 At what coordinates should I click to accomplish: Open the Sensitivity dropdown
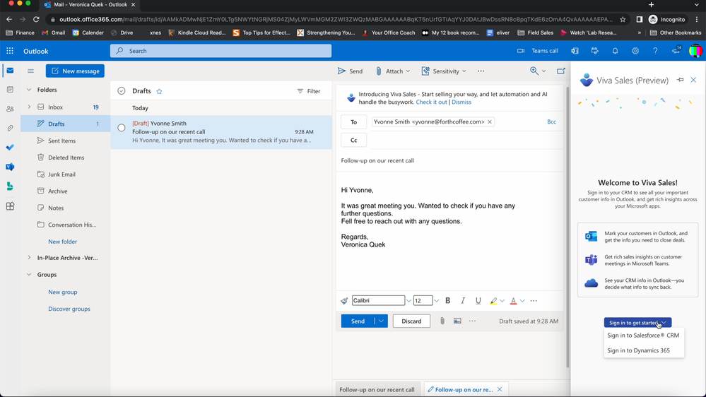click(464, 71)
